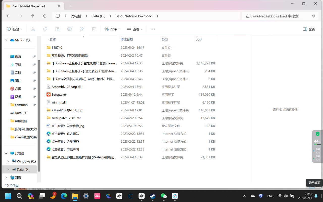Open taskbar Search

[19, 196]
